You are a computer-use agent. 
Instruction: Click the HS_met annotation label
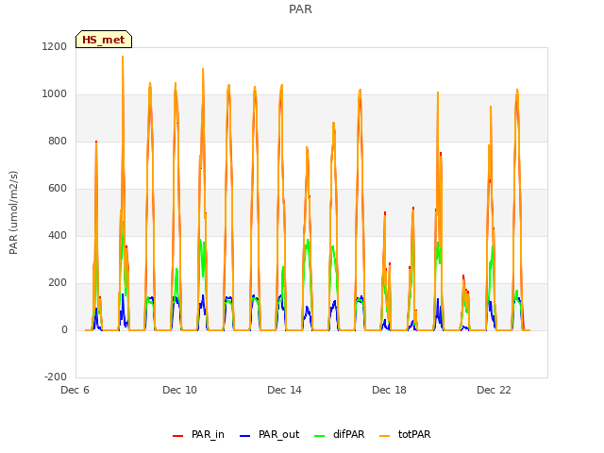(x=104, y=40)
